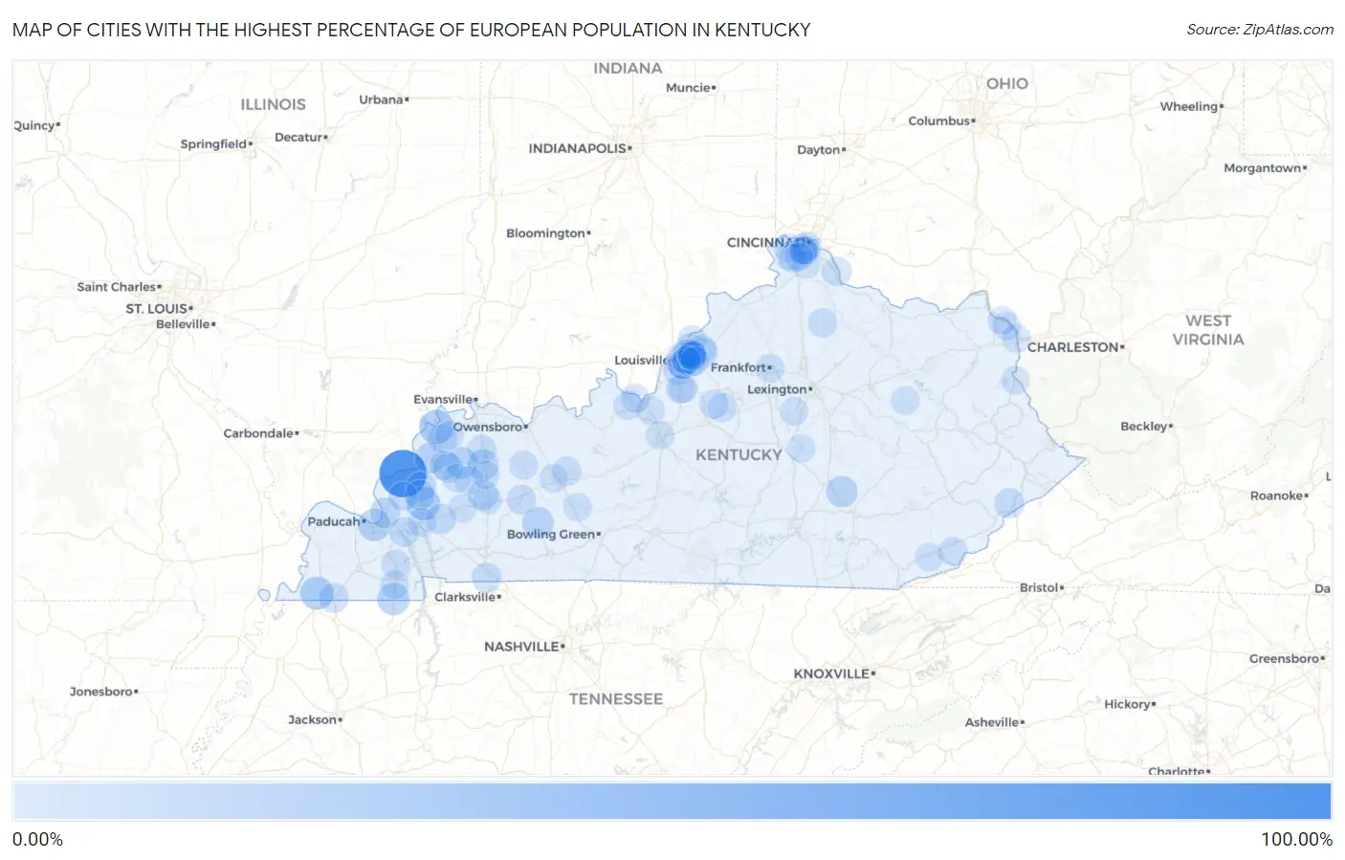Click the Lexington city label
The height and width of the screenshot is (860, 1345).
coord(777,389)
